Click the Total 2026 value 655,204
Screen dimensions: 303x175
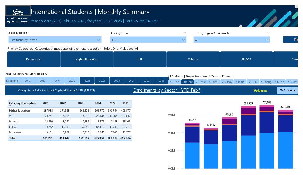[x=125, y=138]
